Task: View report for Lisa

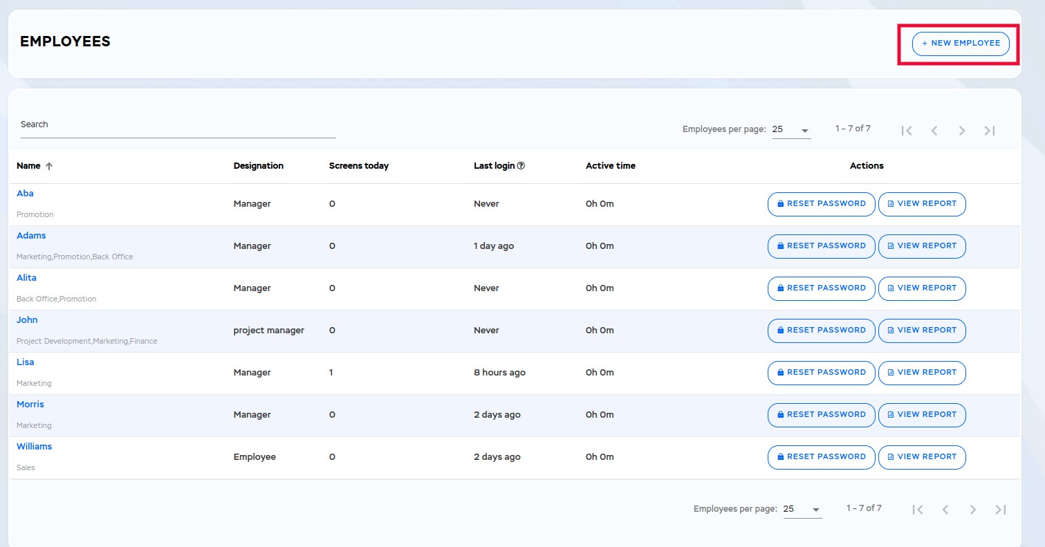Action: coord(921,373)
